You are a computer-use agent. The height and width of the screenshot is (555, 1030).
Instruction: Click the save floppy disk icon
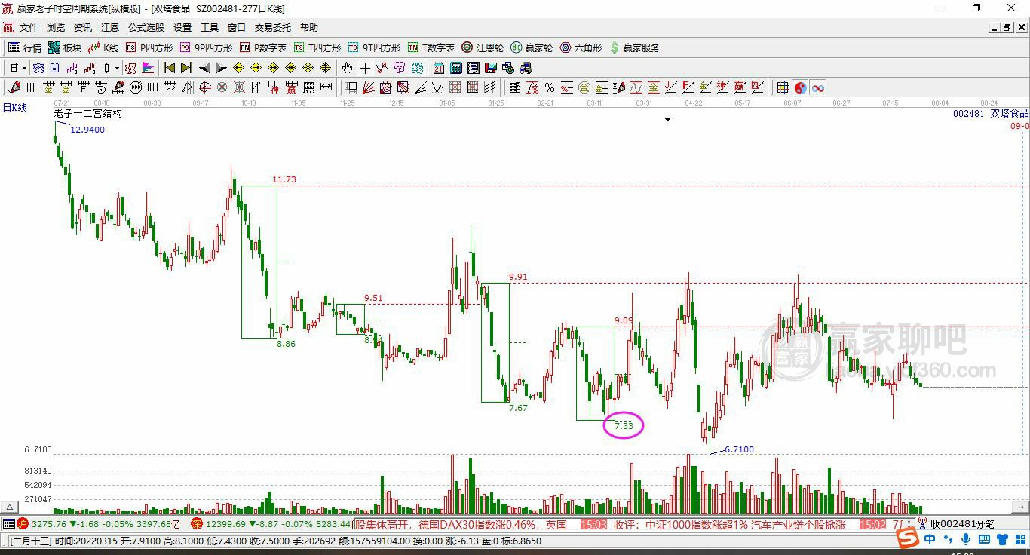[491, 68]
